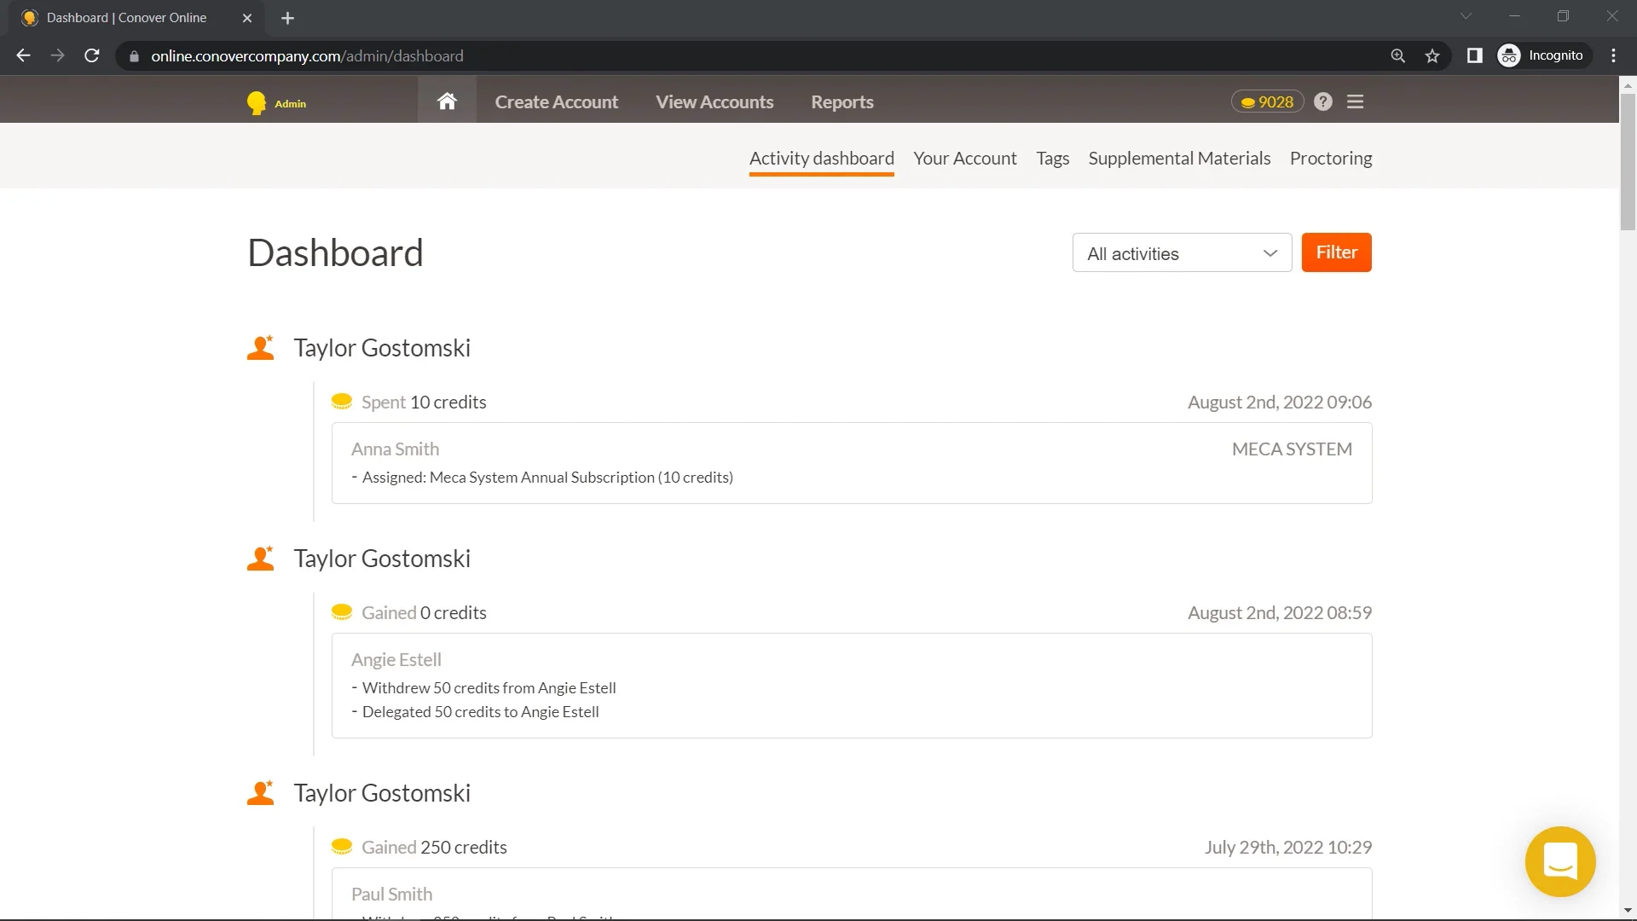
Task: Open the hamburger menu icon
Action: 1355,101
